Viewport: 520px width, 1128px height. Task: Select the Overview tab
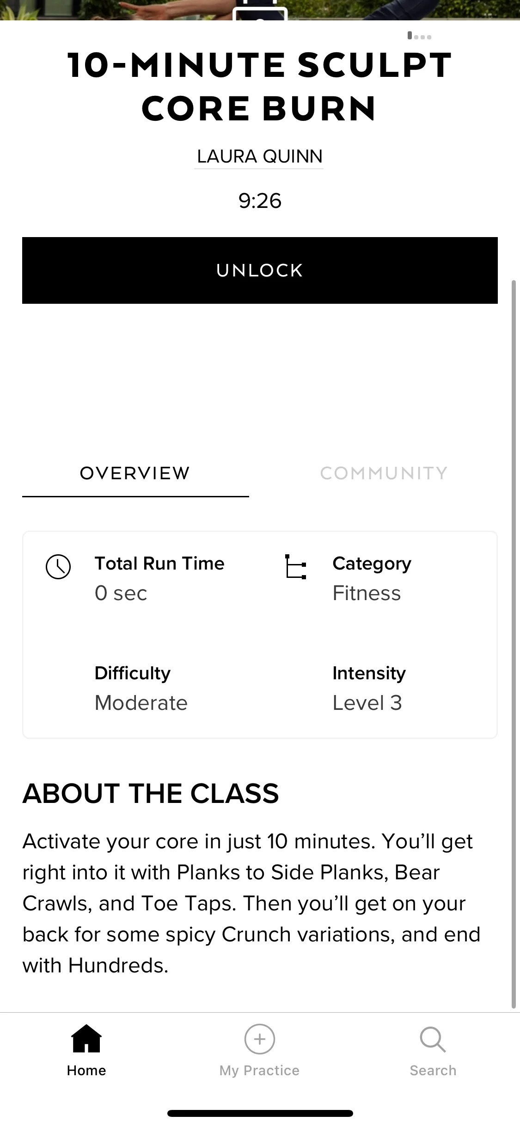point(135,473)
